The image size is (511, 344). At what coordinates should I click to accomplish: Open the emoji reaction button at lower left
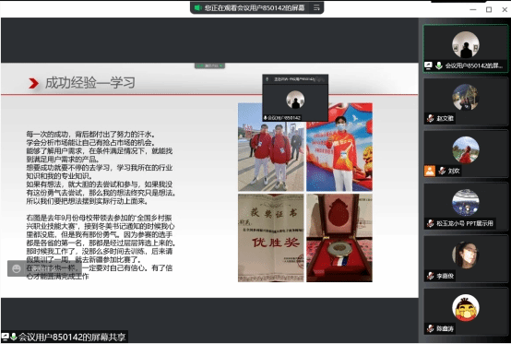[17, 268]
